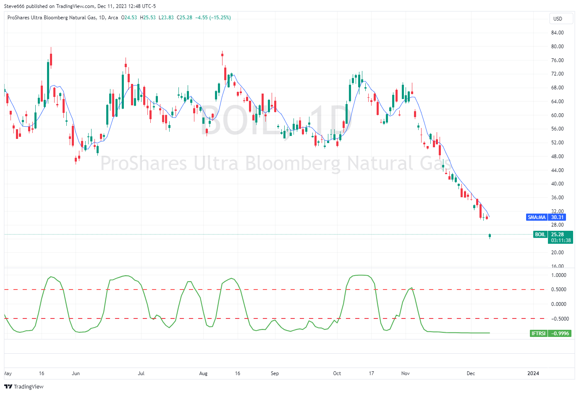Click the closing price C25.28 in header
Viewport: 579px width, 394px height.
[184, 18]
